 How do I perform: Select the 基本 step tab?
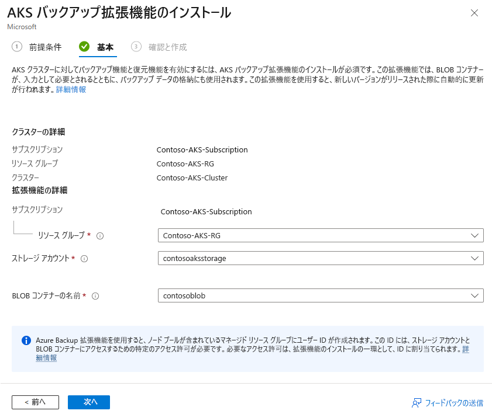point(105,47)
